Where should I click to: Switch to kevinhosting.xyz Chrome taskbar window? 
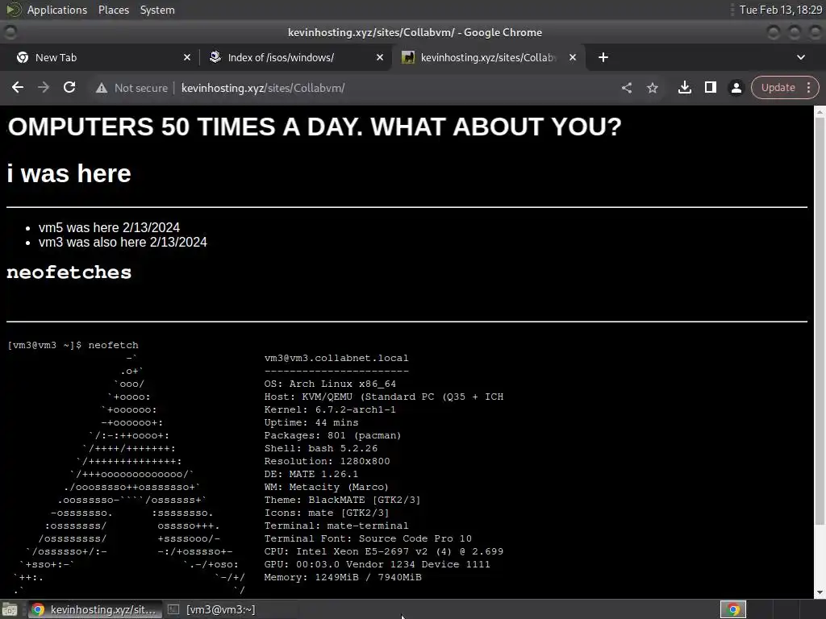tap(94, 609)
